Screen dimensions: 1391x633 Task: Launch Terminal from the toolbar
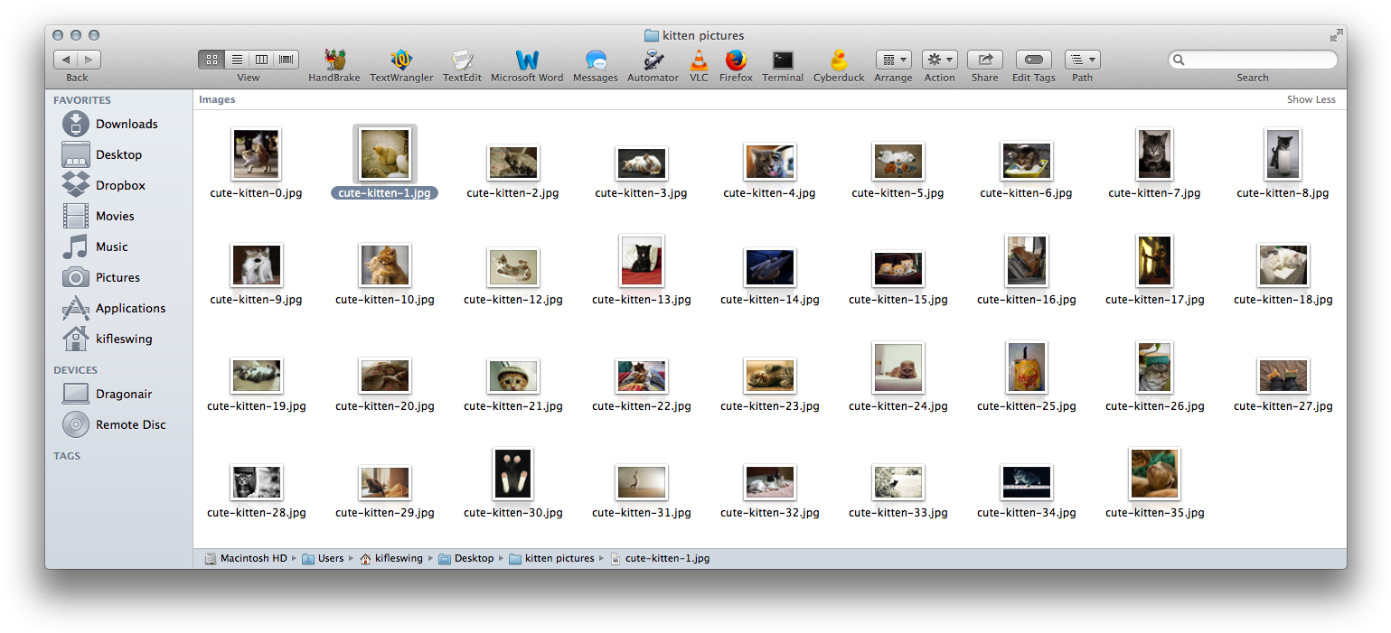tap(783, 61)
